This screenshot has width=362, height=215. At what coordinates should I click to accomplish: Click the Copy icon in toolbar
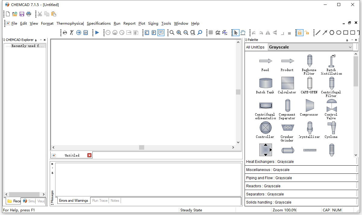[x=47, y=14]
